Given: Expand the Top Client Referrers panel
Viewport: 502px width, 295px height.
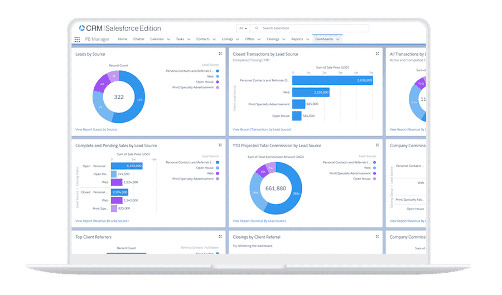Looking at the screenshot, I should 220,237.
